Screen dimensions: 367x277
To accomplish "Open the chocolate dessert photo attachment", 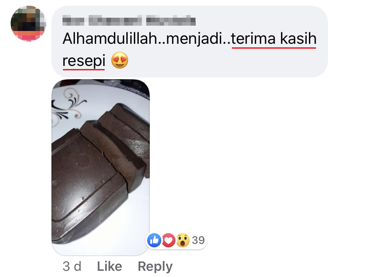I will [x=101, y=167].
